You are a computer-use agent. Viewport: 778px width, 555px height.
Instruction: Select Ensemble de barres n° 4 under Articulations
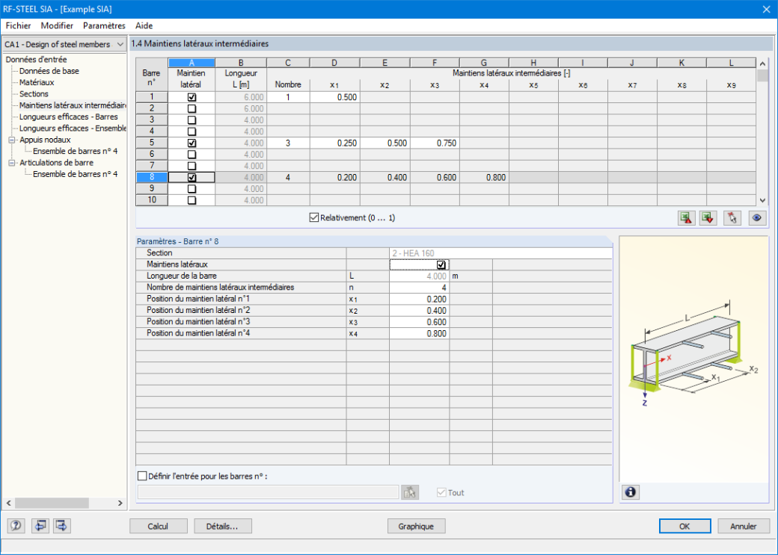(x=75, y=174)
